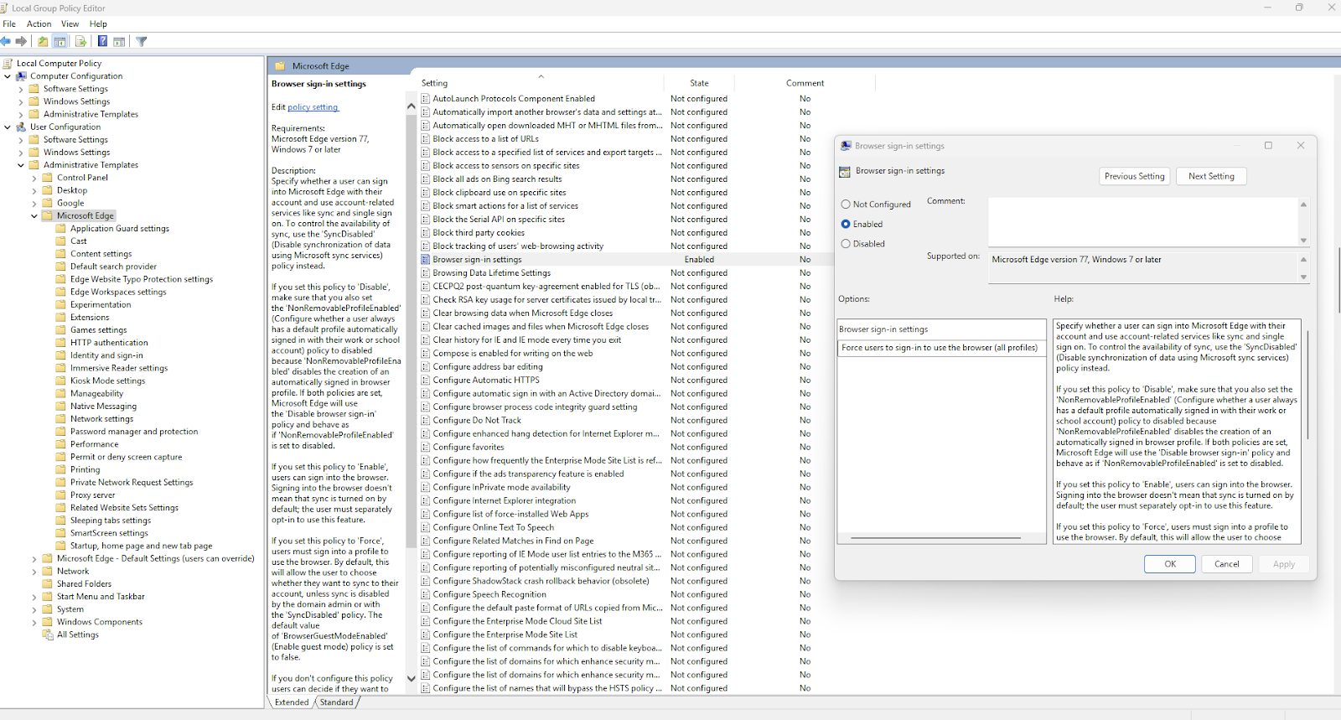Click the dialog's Browser sign-in settings policy icon
Screen dimensions: 1341x720
(845, 171)
